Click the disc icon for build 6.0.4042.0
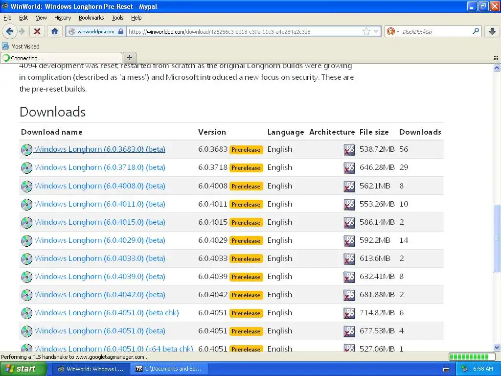 point(26,295)
